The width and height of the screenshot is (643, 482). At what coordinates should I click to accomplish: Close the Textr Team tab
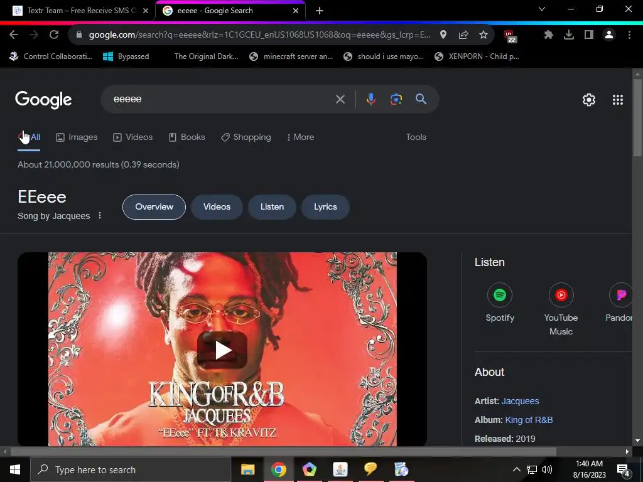(146, 11)
